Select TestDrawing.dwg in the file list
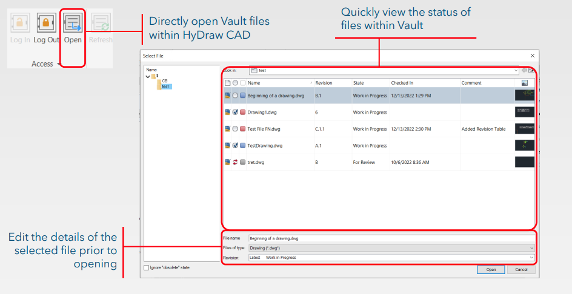The image size is (572, 294). click(x=265, y=145)
